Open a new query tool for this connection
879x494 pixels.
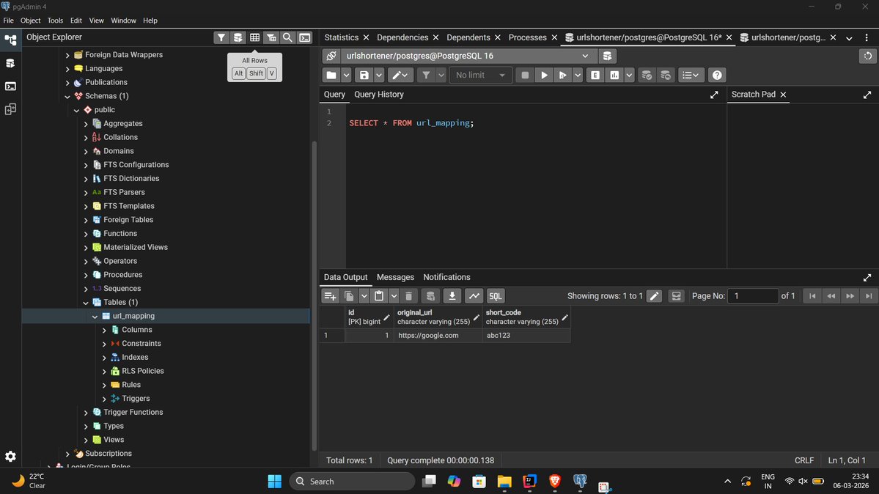tap(607, 56)
